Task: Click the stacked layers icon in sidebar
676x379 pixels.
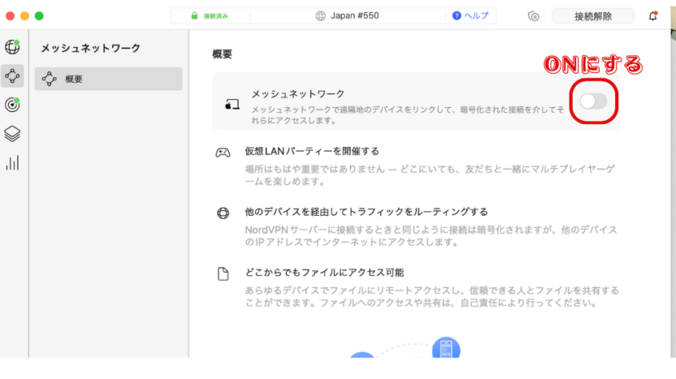Action: point(13,134)
